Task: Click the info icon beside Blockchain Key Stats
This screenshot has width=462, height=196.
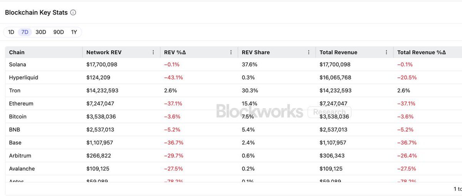Action: tap(73, 12)
